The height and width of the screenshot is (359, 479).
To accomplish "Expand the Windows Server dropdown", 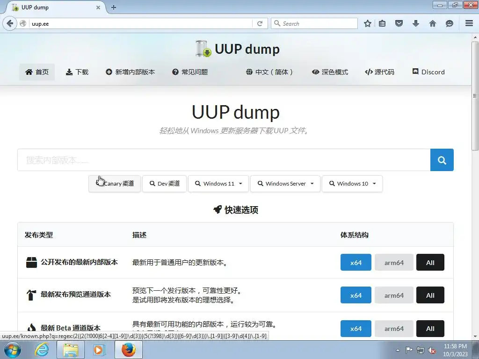I will click(x=285, y=183).
